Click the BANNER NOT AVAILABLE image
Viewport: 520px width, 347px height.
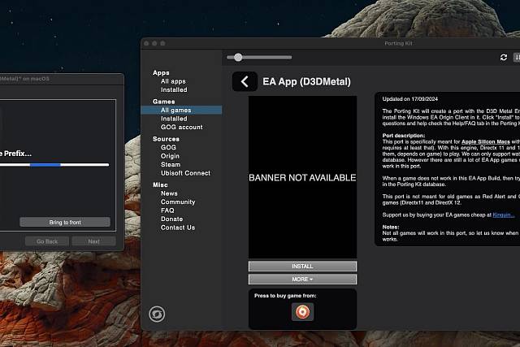pos(302,177)
